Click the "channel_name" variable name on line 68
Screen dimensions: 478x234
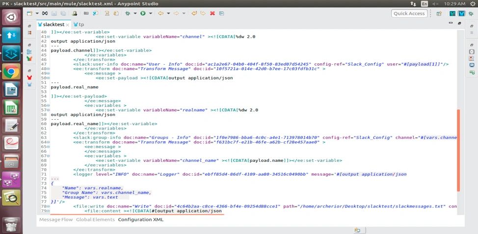[x=199, y=160]
